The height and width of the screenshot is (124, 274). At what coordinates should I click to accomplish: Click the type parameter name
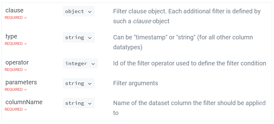11,36
